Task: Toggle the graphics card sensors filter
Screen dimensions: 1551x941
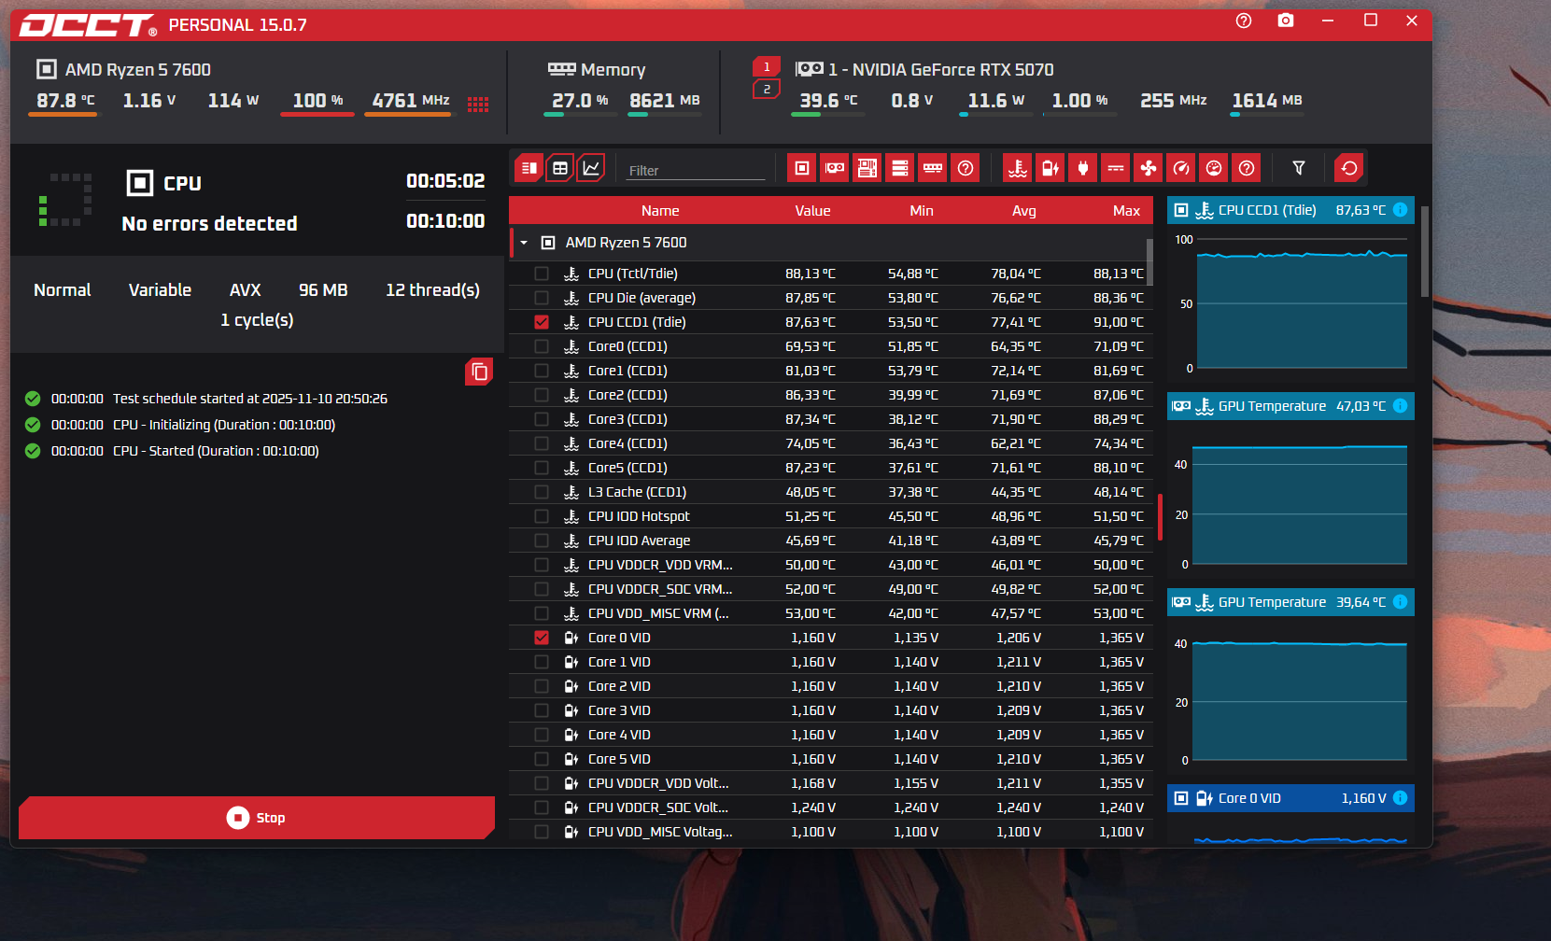Action: click(835, 168)
